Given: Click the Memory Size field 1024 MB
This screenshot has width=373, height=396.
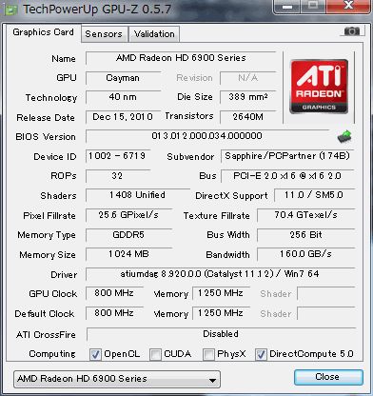Looking at the screenshot, I should 128,254.
